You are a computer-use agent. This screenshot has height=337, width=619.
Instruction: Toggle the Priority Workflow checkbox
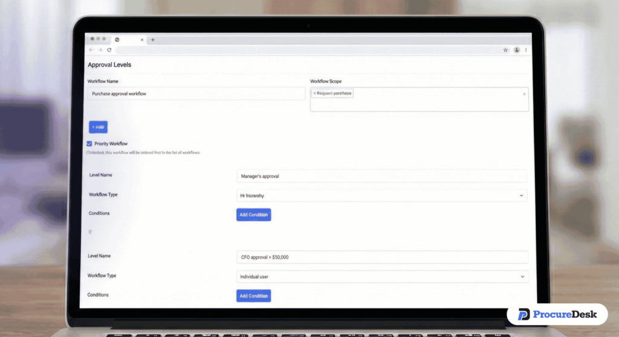click(89, 144)
